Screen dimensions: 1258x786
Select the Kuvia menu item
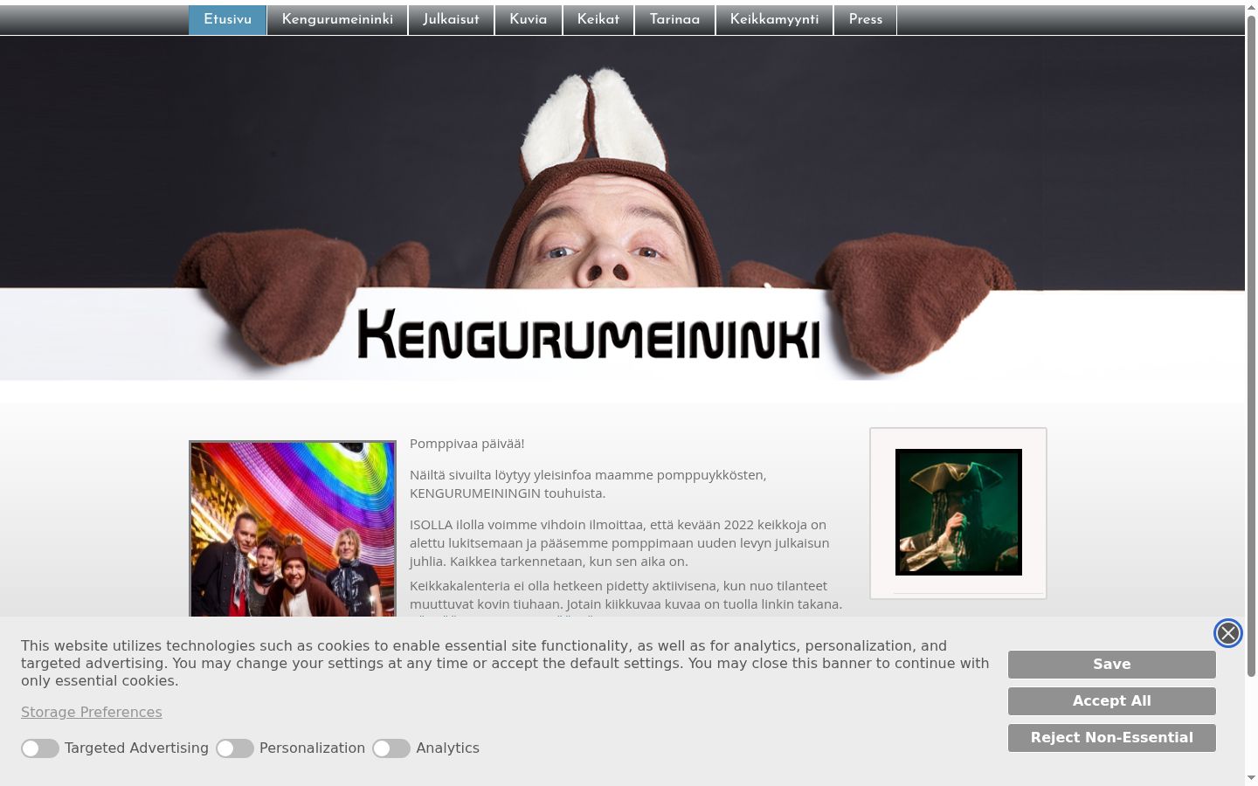(x=529, y=19)
